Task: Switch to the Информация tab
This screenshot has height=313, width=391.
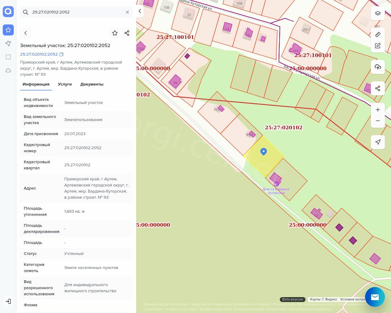Action: click(x=36, y=84)
